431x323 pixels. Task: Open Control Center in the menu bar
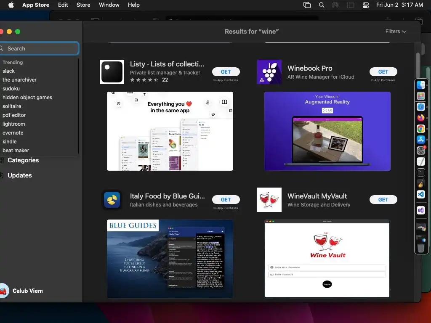pos(366,5)
